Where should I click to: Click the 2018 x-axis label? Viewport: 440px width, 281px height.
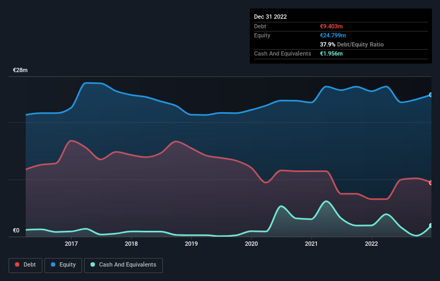pos(131,244)
